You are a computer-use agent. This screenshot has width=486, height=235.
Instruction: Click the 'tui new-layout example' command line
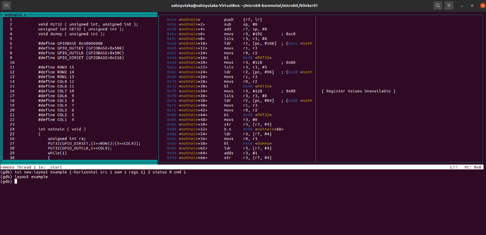coord(93,172)
